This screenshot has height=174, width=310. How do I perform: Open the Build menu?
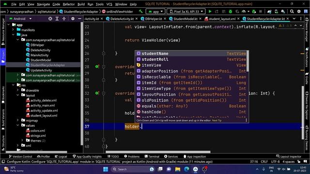click(81, 4)
